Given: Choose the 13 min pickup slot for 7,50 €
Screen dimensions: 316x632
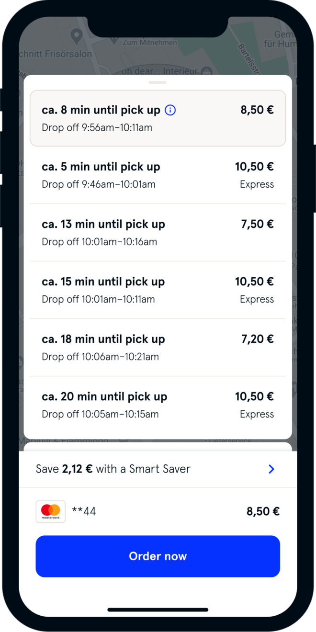Looking at the screenshot, I should 158,232.
